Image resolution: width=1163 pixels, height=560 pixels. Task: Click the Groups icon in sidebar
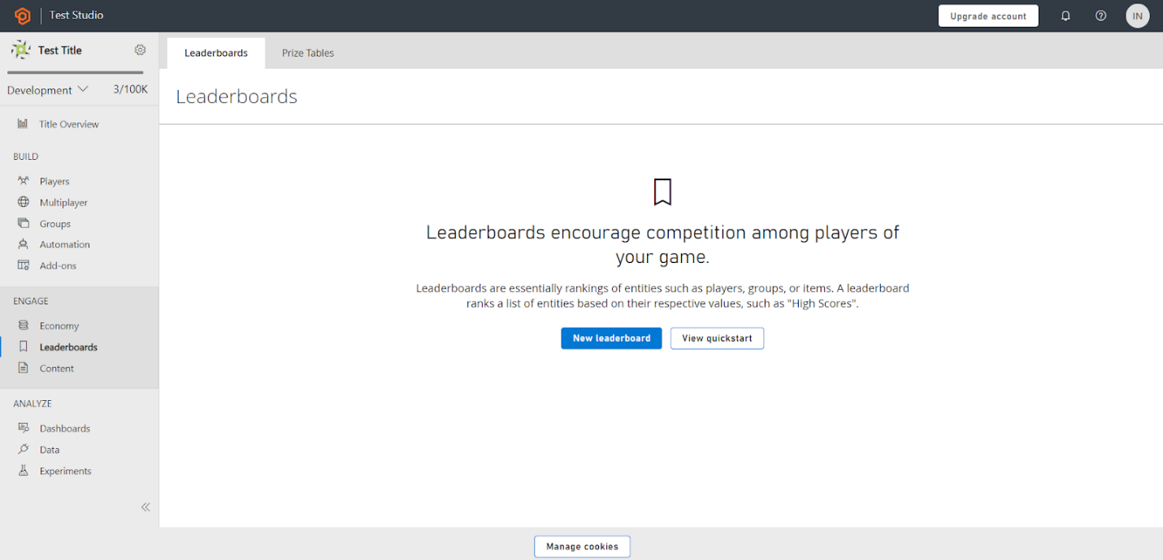23,223
